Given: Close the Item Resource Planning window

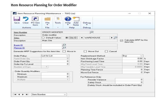Looking at the screenshot, I should coord(149,13).
